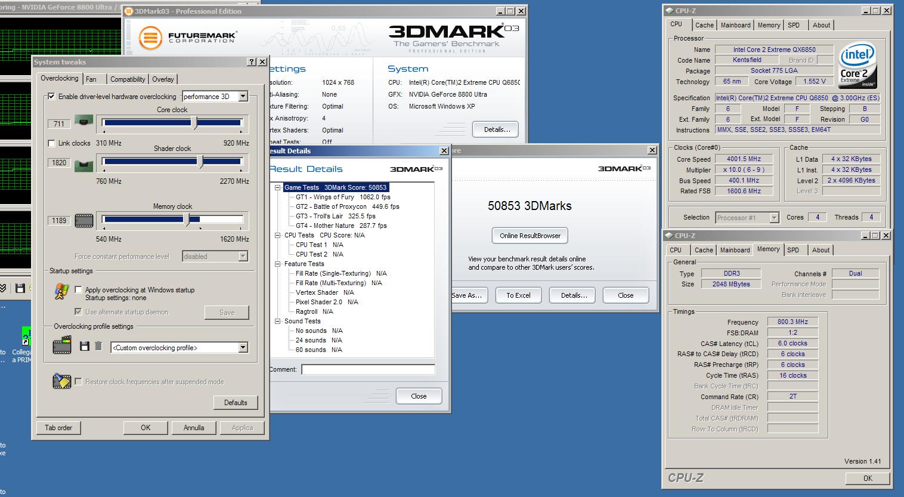The height and width of the screenshot is (497, 904).
Task: Collapse the Sound Tests tree node
Action: pos(278,322)
